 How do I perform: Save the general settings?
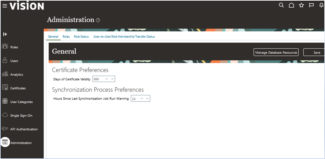(314, 52)
